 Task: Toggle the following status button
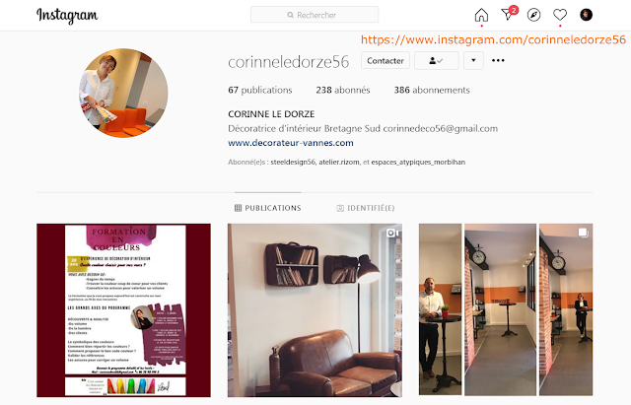[x=436, y=61]
